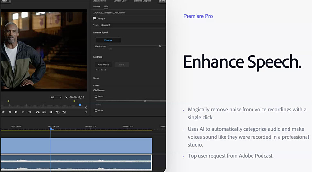Click the Auto-Match loudness button
Screen dimensions: 312x172
(103, 65)
